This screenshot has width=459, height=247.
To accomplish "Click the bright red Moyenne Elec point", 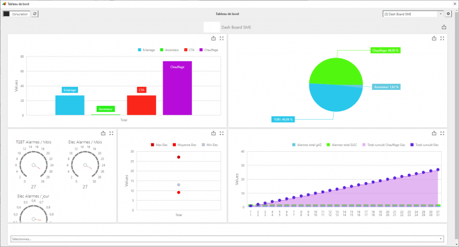I will point(179,192).
